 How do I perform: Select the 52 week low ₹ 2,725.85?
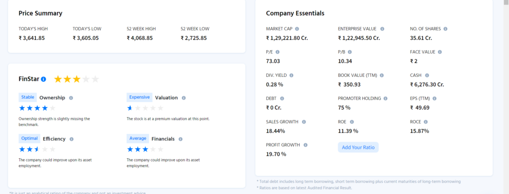coord(194,38)
